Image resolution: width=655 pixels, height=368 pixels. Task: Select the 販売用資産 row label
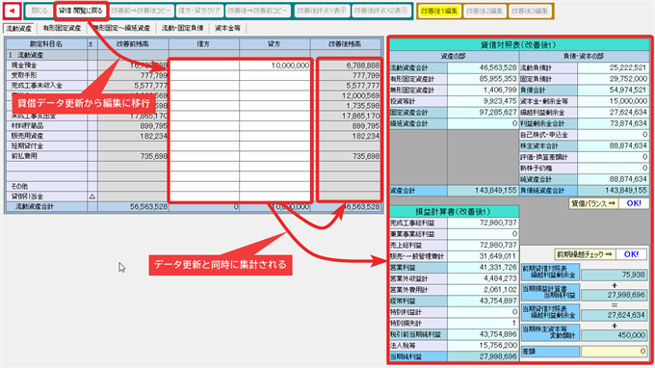47,136
